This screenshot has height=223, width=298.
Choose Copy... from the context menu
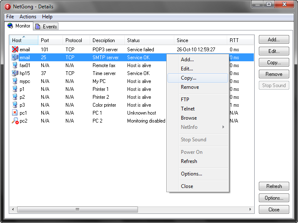(x=188, y=78)
